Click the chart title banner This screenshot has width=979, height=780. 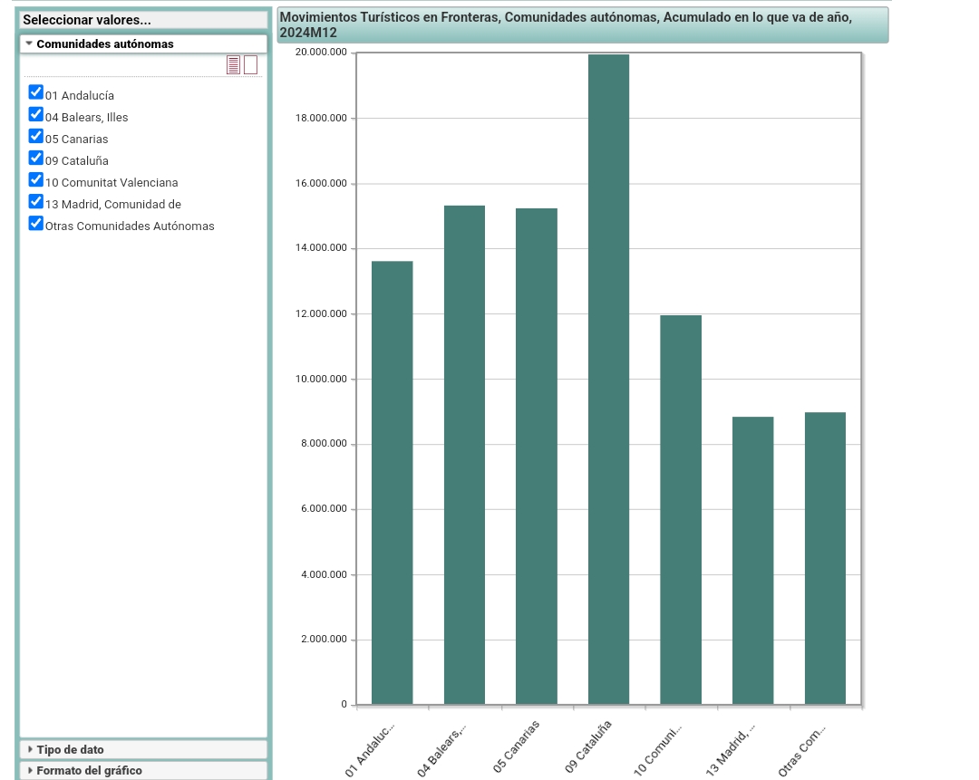(x=582, y=25)
